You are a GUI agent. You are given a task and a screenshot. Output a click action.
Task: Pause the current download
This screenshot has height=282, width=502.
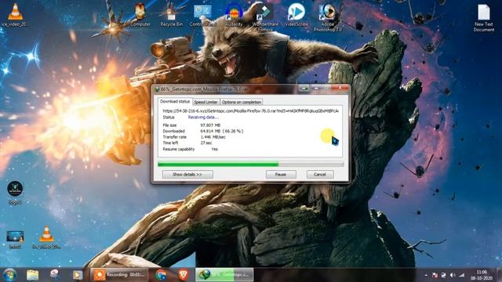[x=281, y=174]
